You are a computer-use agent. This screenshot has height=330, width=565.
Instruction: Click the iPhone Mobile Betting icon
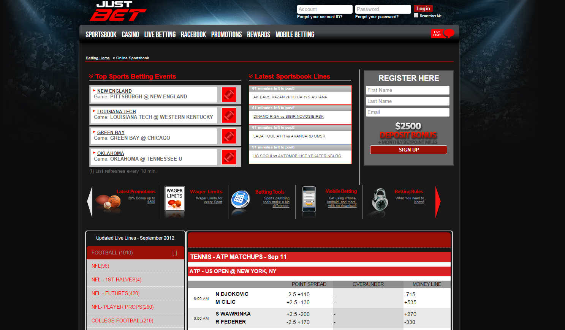click(x=309, y=199)
